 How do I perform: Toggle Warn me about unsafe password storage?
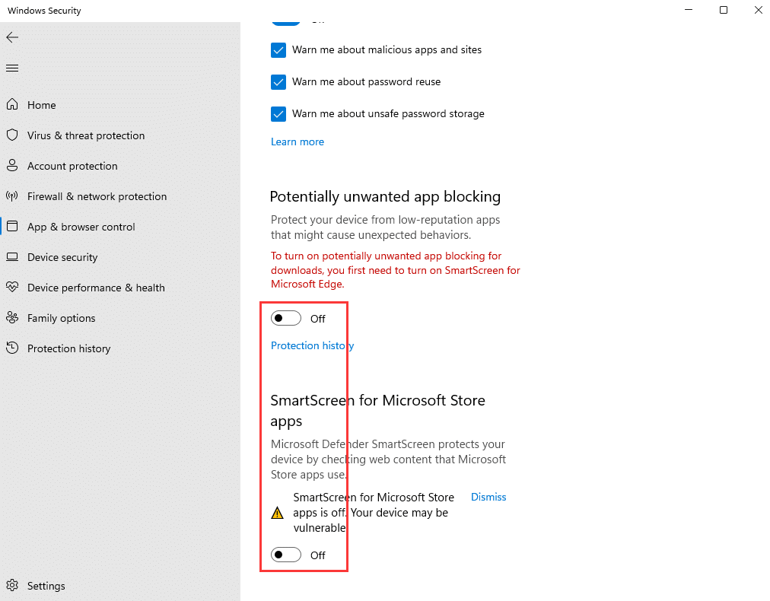[x=278, y=114]
